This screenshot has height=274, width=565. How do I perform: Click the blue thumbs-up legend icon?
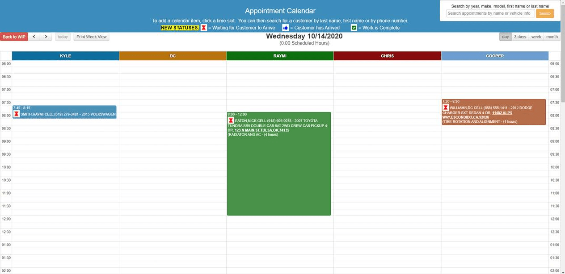[285, 28]
